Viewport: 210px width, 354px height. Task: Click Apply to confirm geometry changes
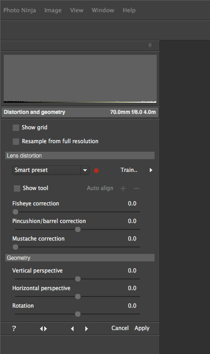[142, 328]
